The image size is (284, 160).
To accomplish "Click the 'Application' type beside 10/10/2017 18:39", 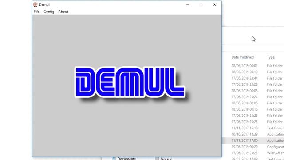I will [x=275, y=134].
